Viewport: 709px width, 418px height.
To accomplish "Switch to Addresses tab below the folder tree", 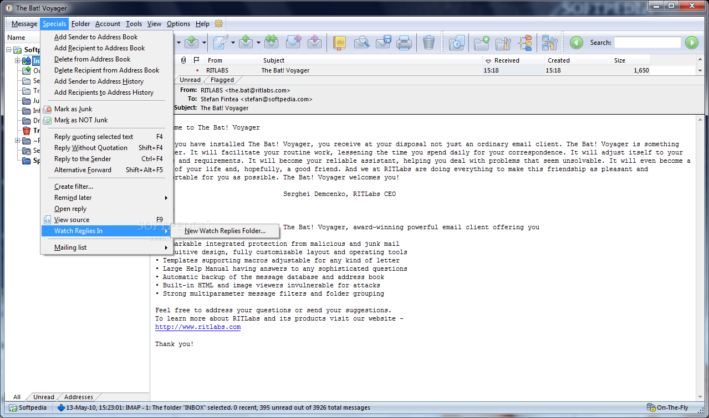I will [x=79, y=397].
